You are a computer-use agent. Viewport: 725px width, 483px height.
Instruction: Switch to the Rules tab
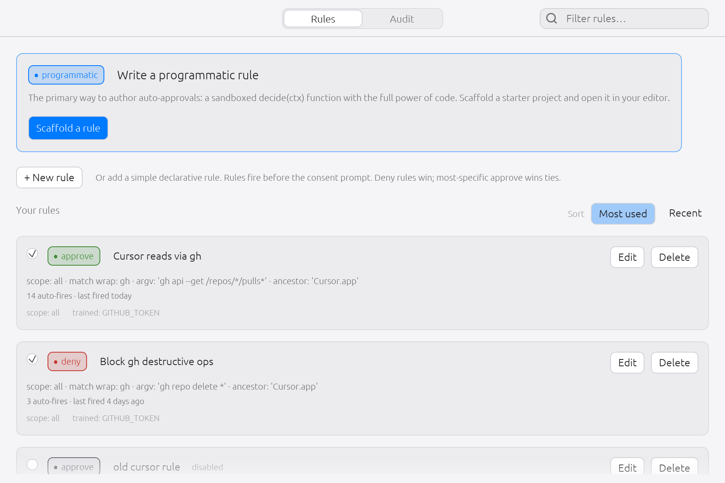pos(323,19)
